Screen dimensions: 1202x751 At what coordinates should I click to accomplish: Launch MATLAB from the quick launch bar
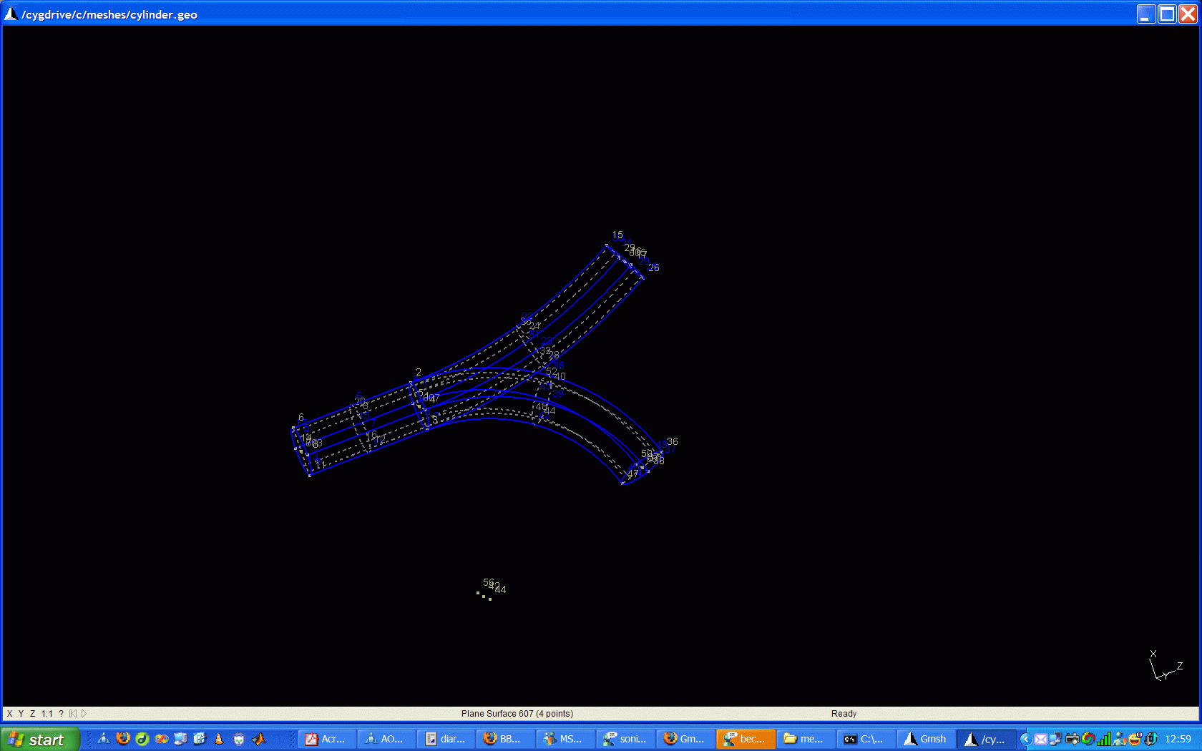(x=258, y=739)
